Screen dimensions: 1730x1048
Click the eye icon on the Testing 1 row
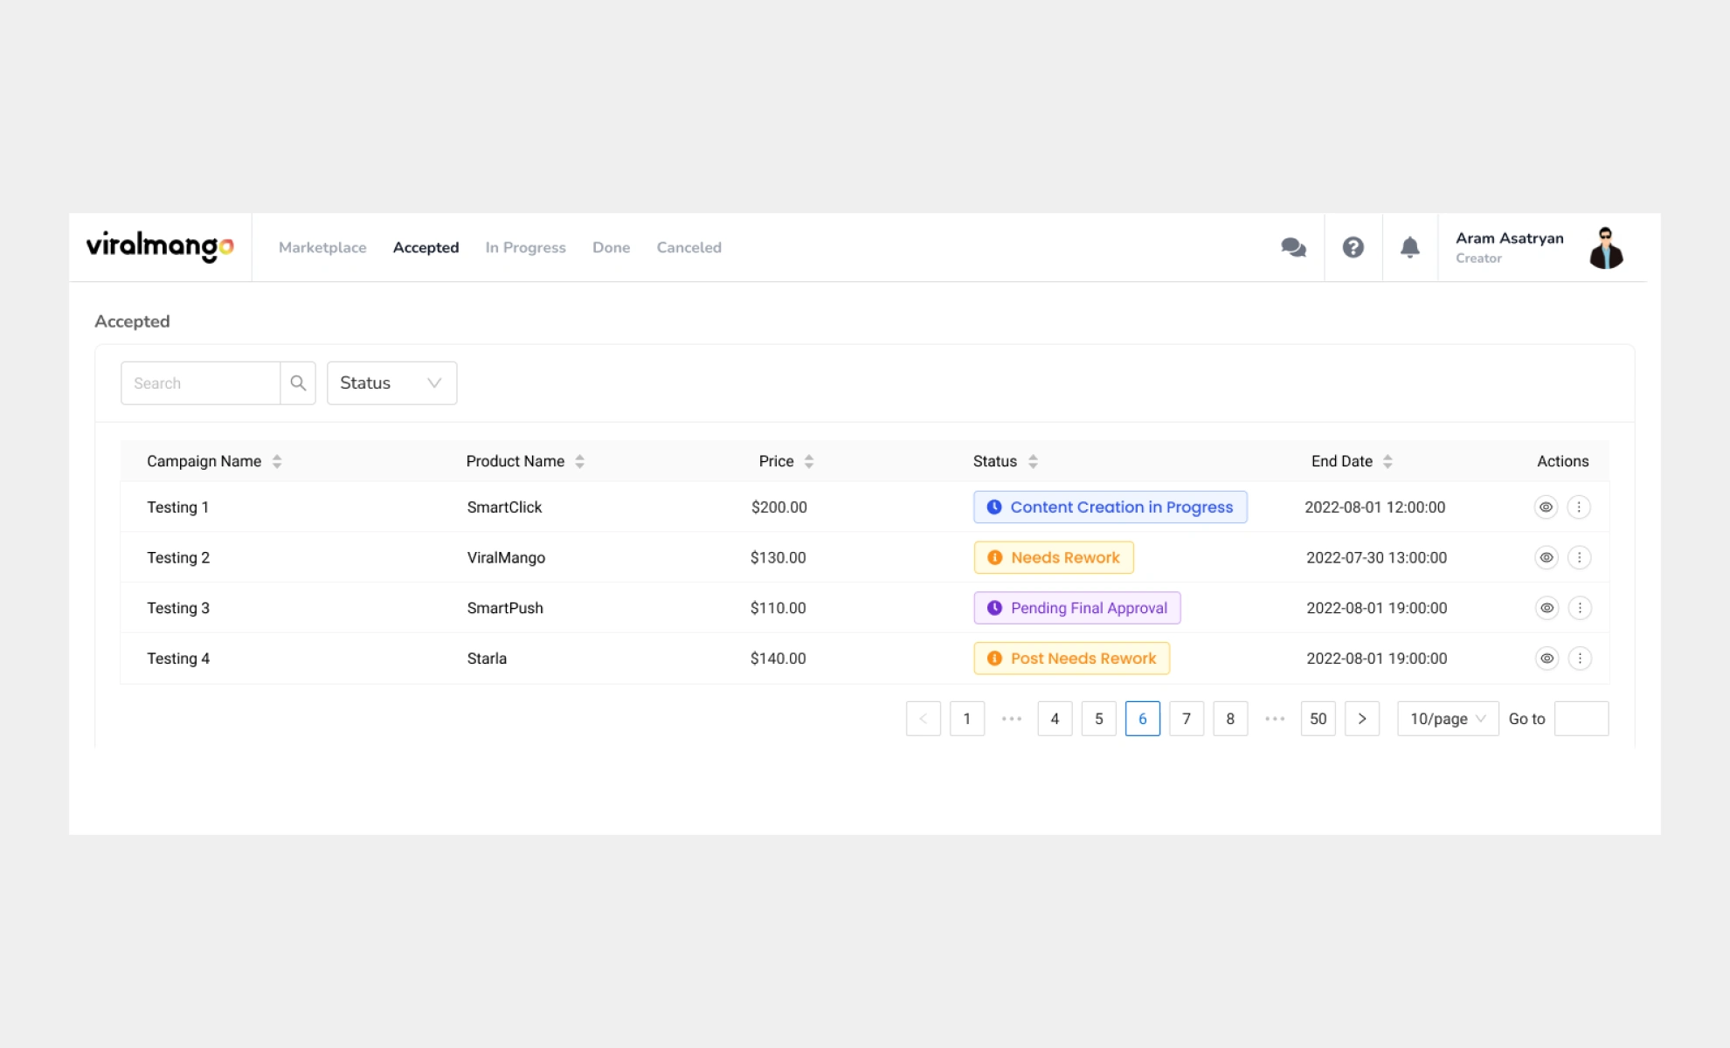1547,507
